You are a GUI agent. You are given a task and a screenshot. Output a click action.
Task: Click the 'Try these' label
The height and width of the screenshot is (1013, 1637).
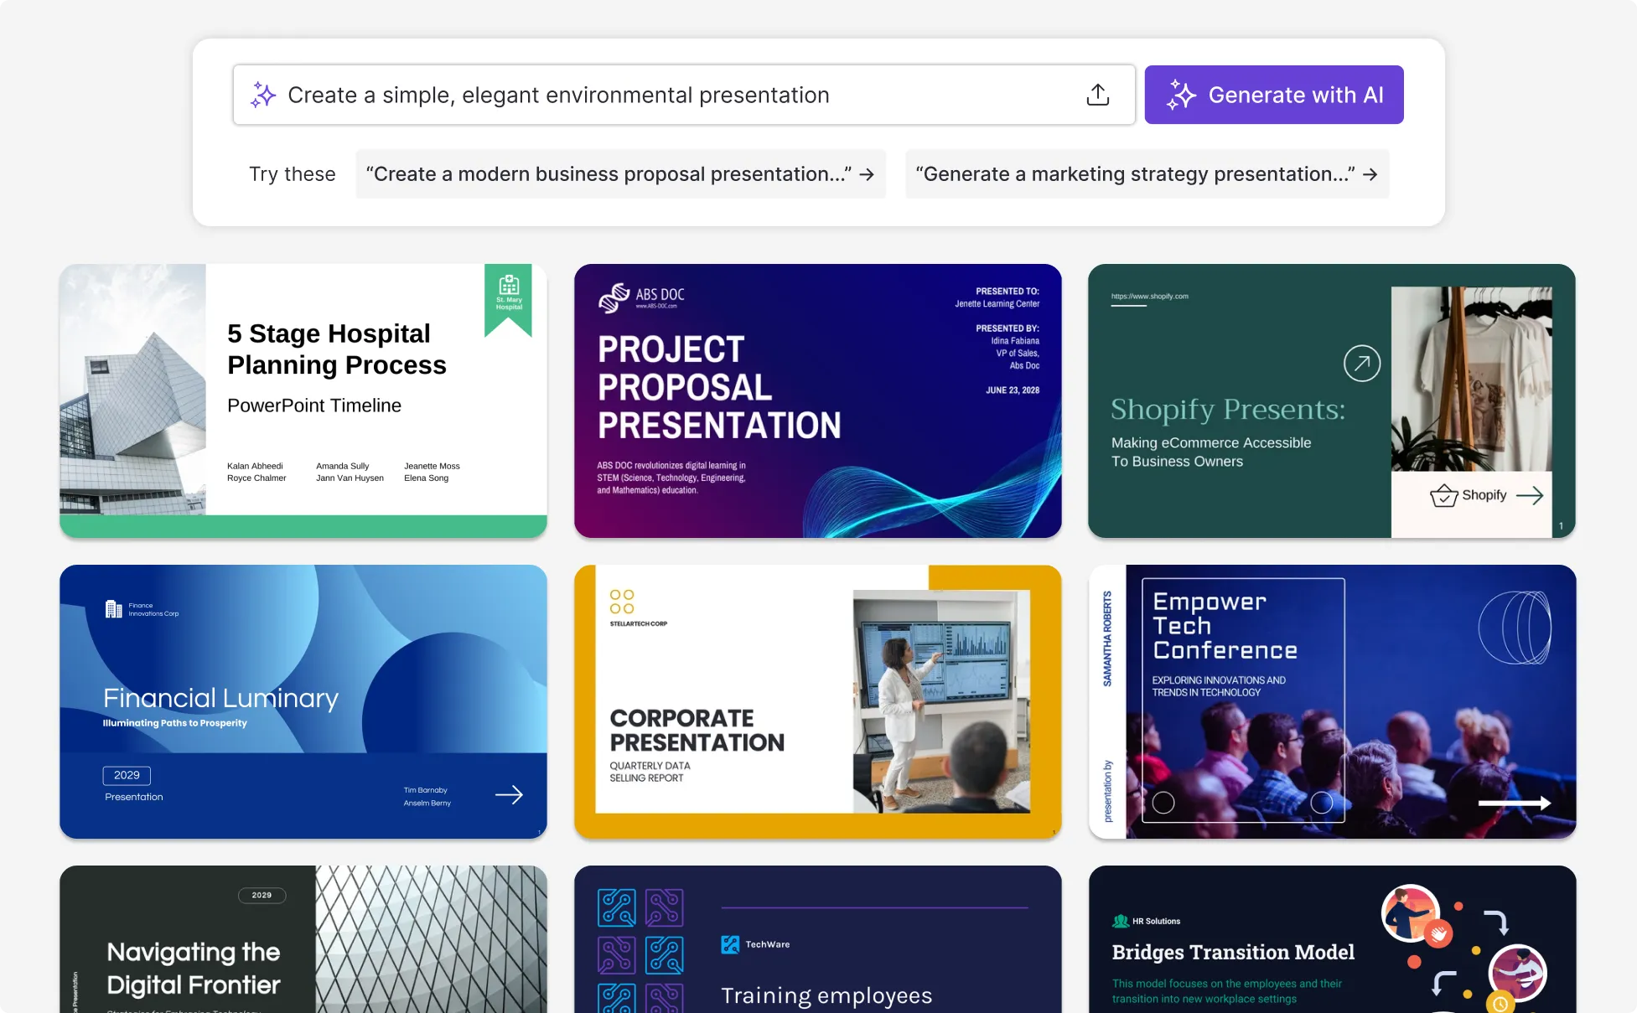[x=292, y=174]
